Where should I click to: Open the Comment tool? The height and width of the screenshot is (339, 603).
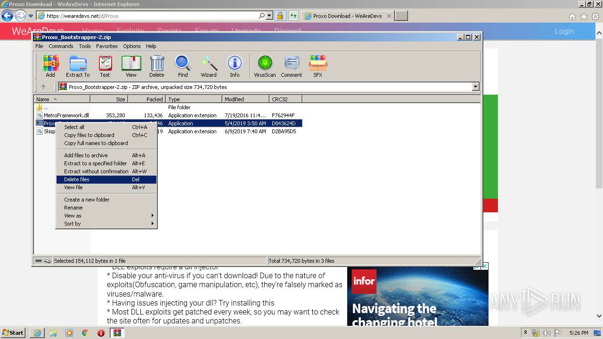292,66
